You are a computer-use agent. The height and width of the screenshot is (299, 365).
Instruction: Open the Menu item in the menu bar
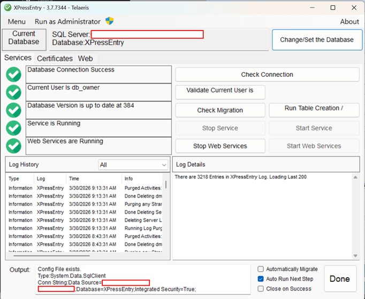click(17, 22)
